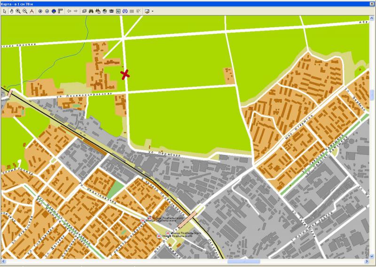Expand the dropdown arrow beside picture icon
376x267 pixels.
tap(152, 11)
